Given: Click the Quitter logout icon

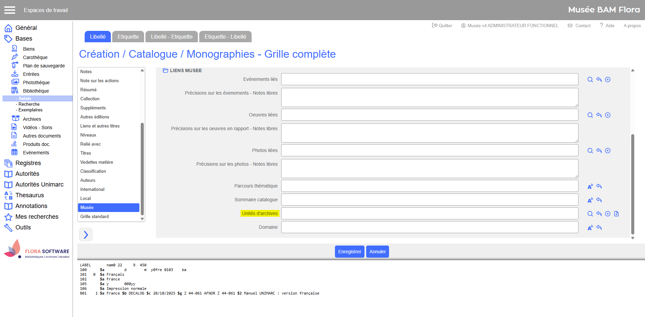Looking at the screenshot, I should click(435, 25).
